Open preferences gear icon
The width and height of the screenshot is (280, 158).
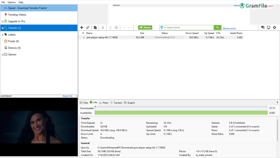tap(275, 27)
